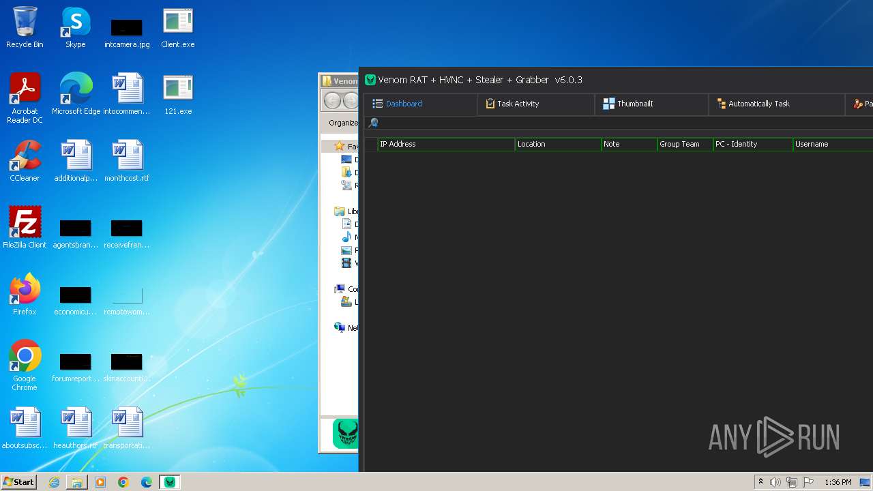Open the Skype desktop shortcut
This screenshot has width=873, height=491.
tap(76, 27)
